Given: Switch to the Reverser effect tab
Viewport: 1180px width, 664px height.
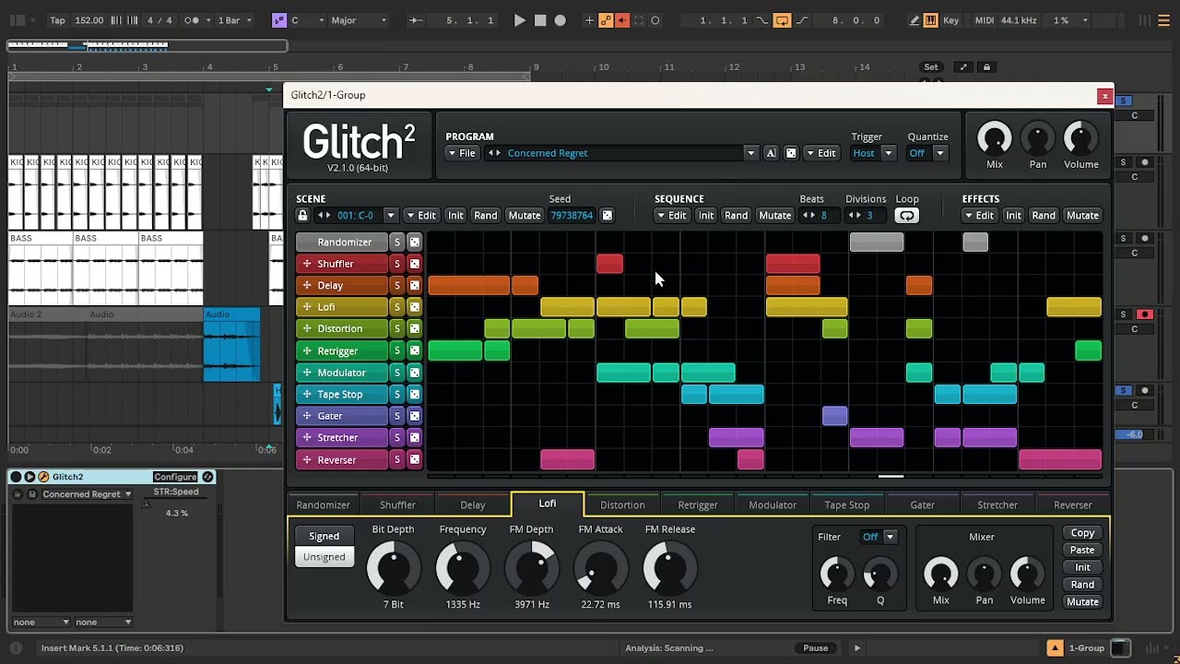Looking at the screenshot, I should 1072,505.
